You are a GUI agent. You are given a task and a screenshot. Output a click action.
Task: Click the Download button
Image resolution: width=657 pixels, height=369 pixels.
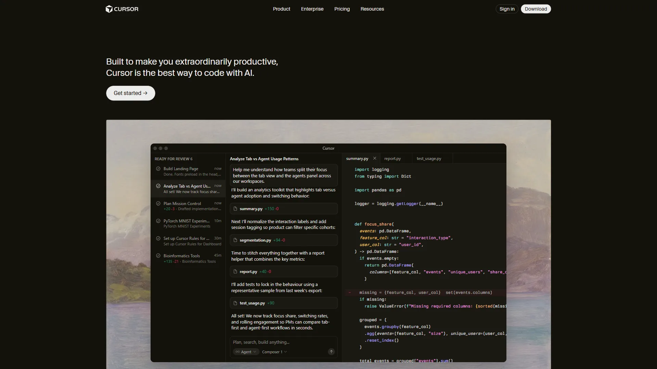[536, 9]
